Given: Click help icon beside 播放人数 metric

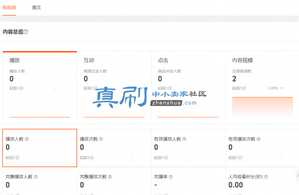Looking at the screenshot, I should [27, 139].
